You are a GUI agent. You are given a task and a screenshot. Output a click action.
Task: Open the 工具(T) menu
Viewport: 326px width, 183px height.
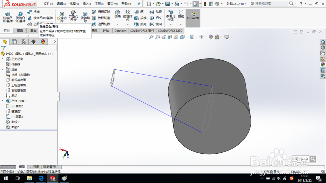99,4
